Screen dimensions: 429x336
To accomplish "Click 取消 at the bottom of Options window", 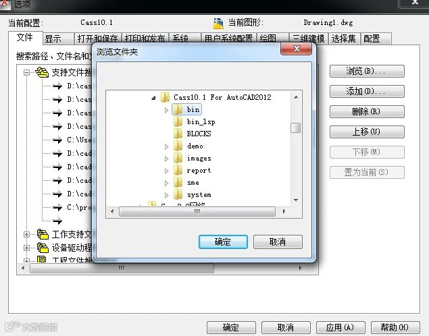I will click(286, 327).
